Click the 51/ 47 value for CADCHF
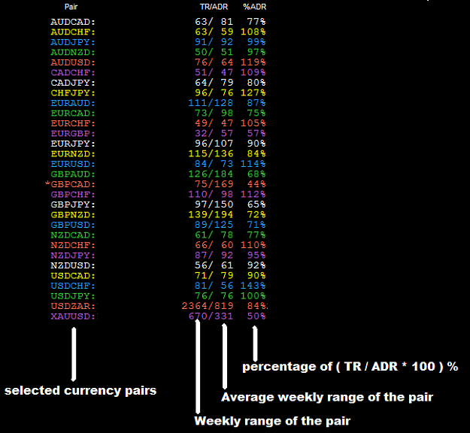The height and width of the screenshot is (433, 470). [x=214, y=72]
